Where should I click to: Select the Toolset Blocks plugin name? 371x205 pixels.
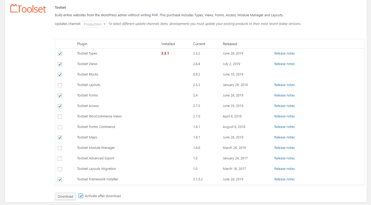pos(88,74)
